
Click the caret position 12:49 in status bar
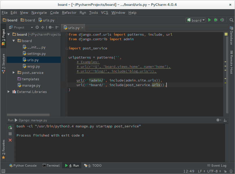click(x=189, y=171)
